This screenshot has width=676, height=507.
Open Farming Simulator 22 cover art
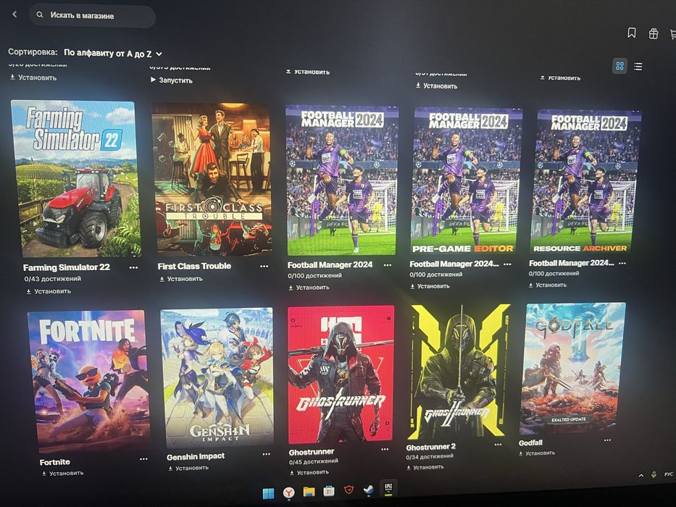[x=76, y=178]
